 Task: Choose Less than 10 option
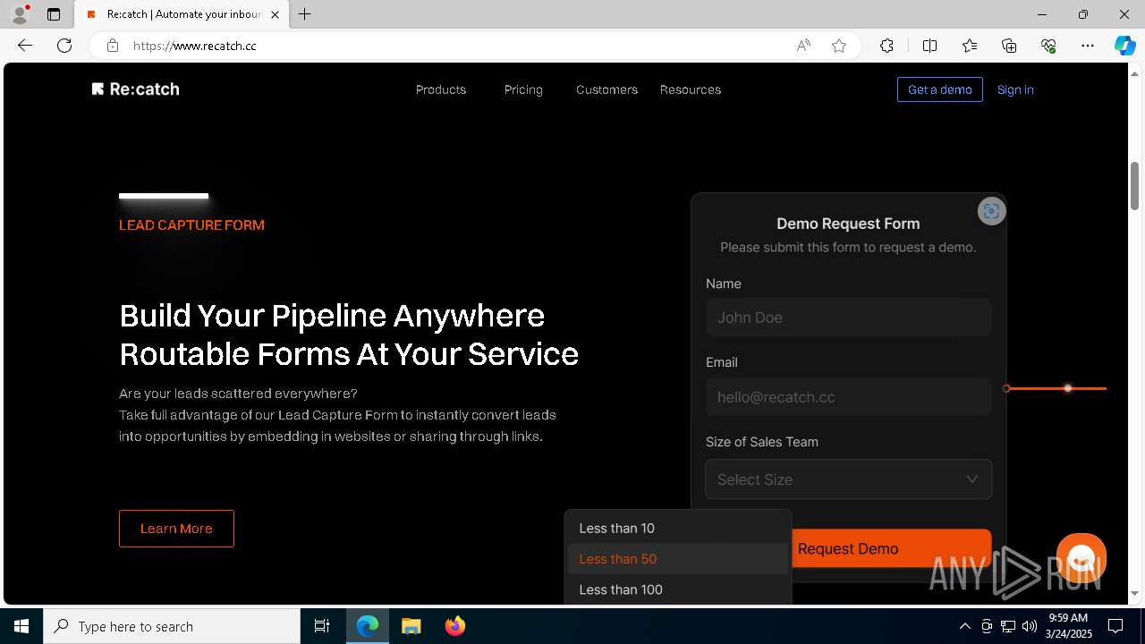(678, 529)
